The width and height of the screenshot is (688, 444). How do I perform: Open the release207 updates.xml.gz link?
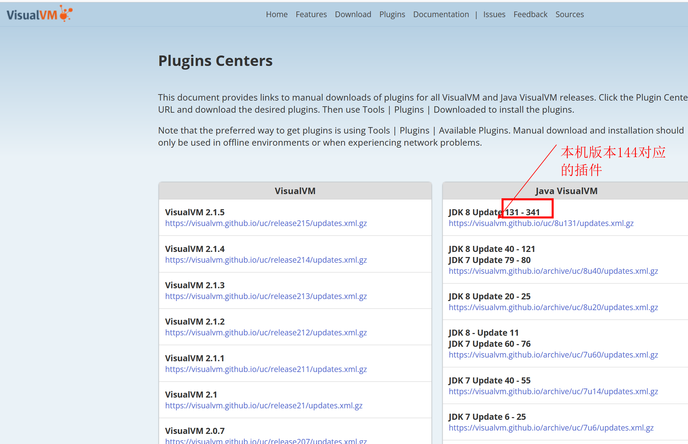pyautogui.click(x=266, y=441)
